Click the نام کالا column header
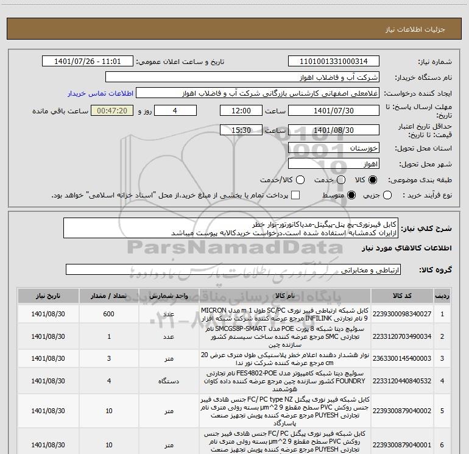The height and width of the screenshot is (454, 469). pyautogui.click(x=285, y=296)
